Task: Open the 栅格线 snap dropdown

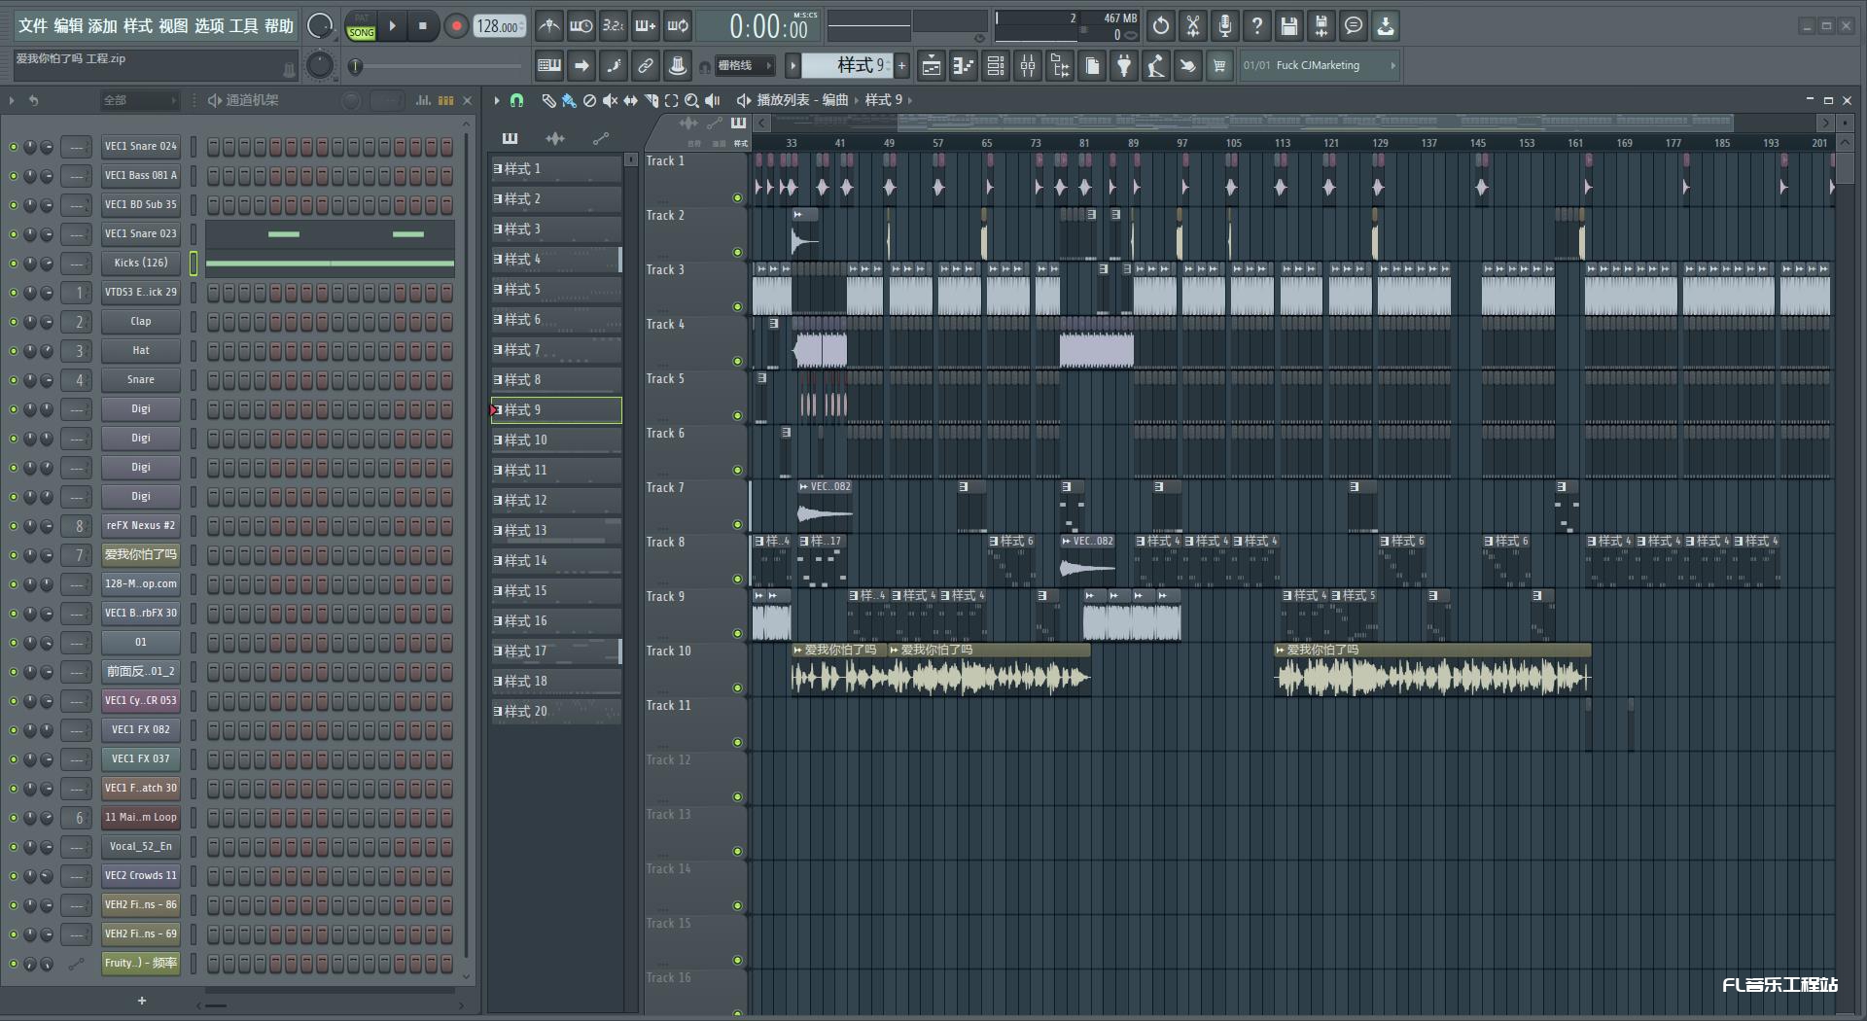Action: tap(744, 65)
